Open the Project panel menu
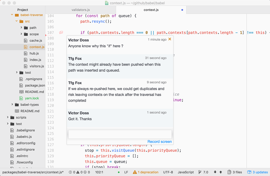This screenshot has width=270, height=176. (x=22, y=10)
